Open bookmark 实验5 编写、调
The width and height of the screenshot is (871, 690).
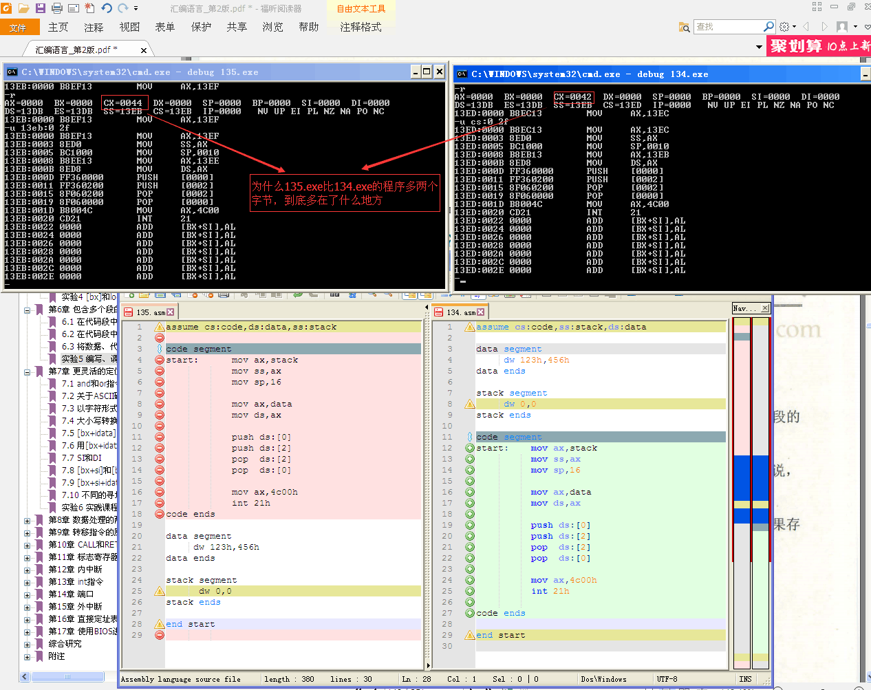pos(89,359)
